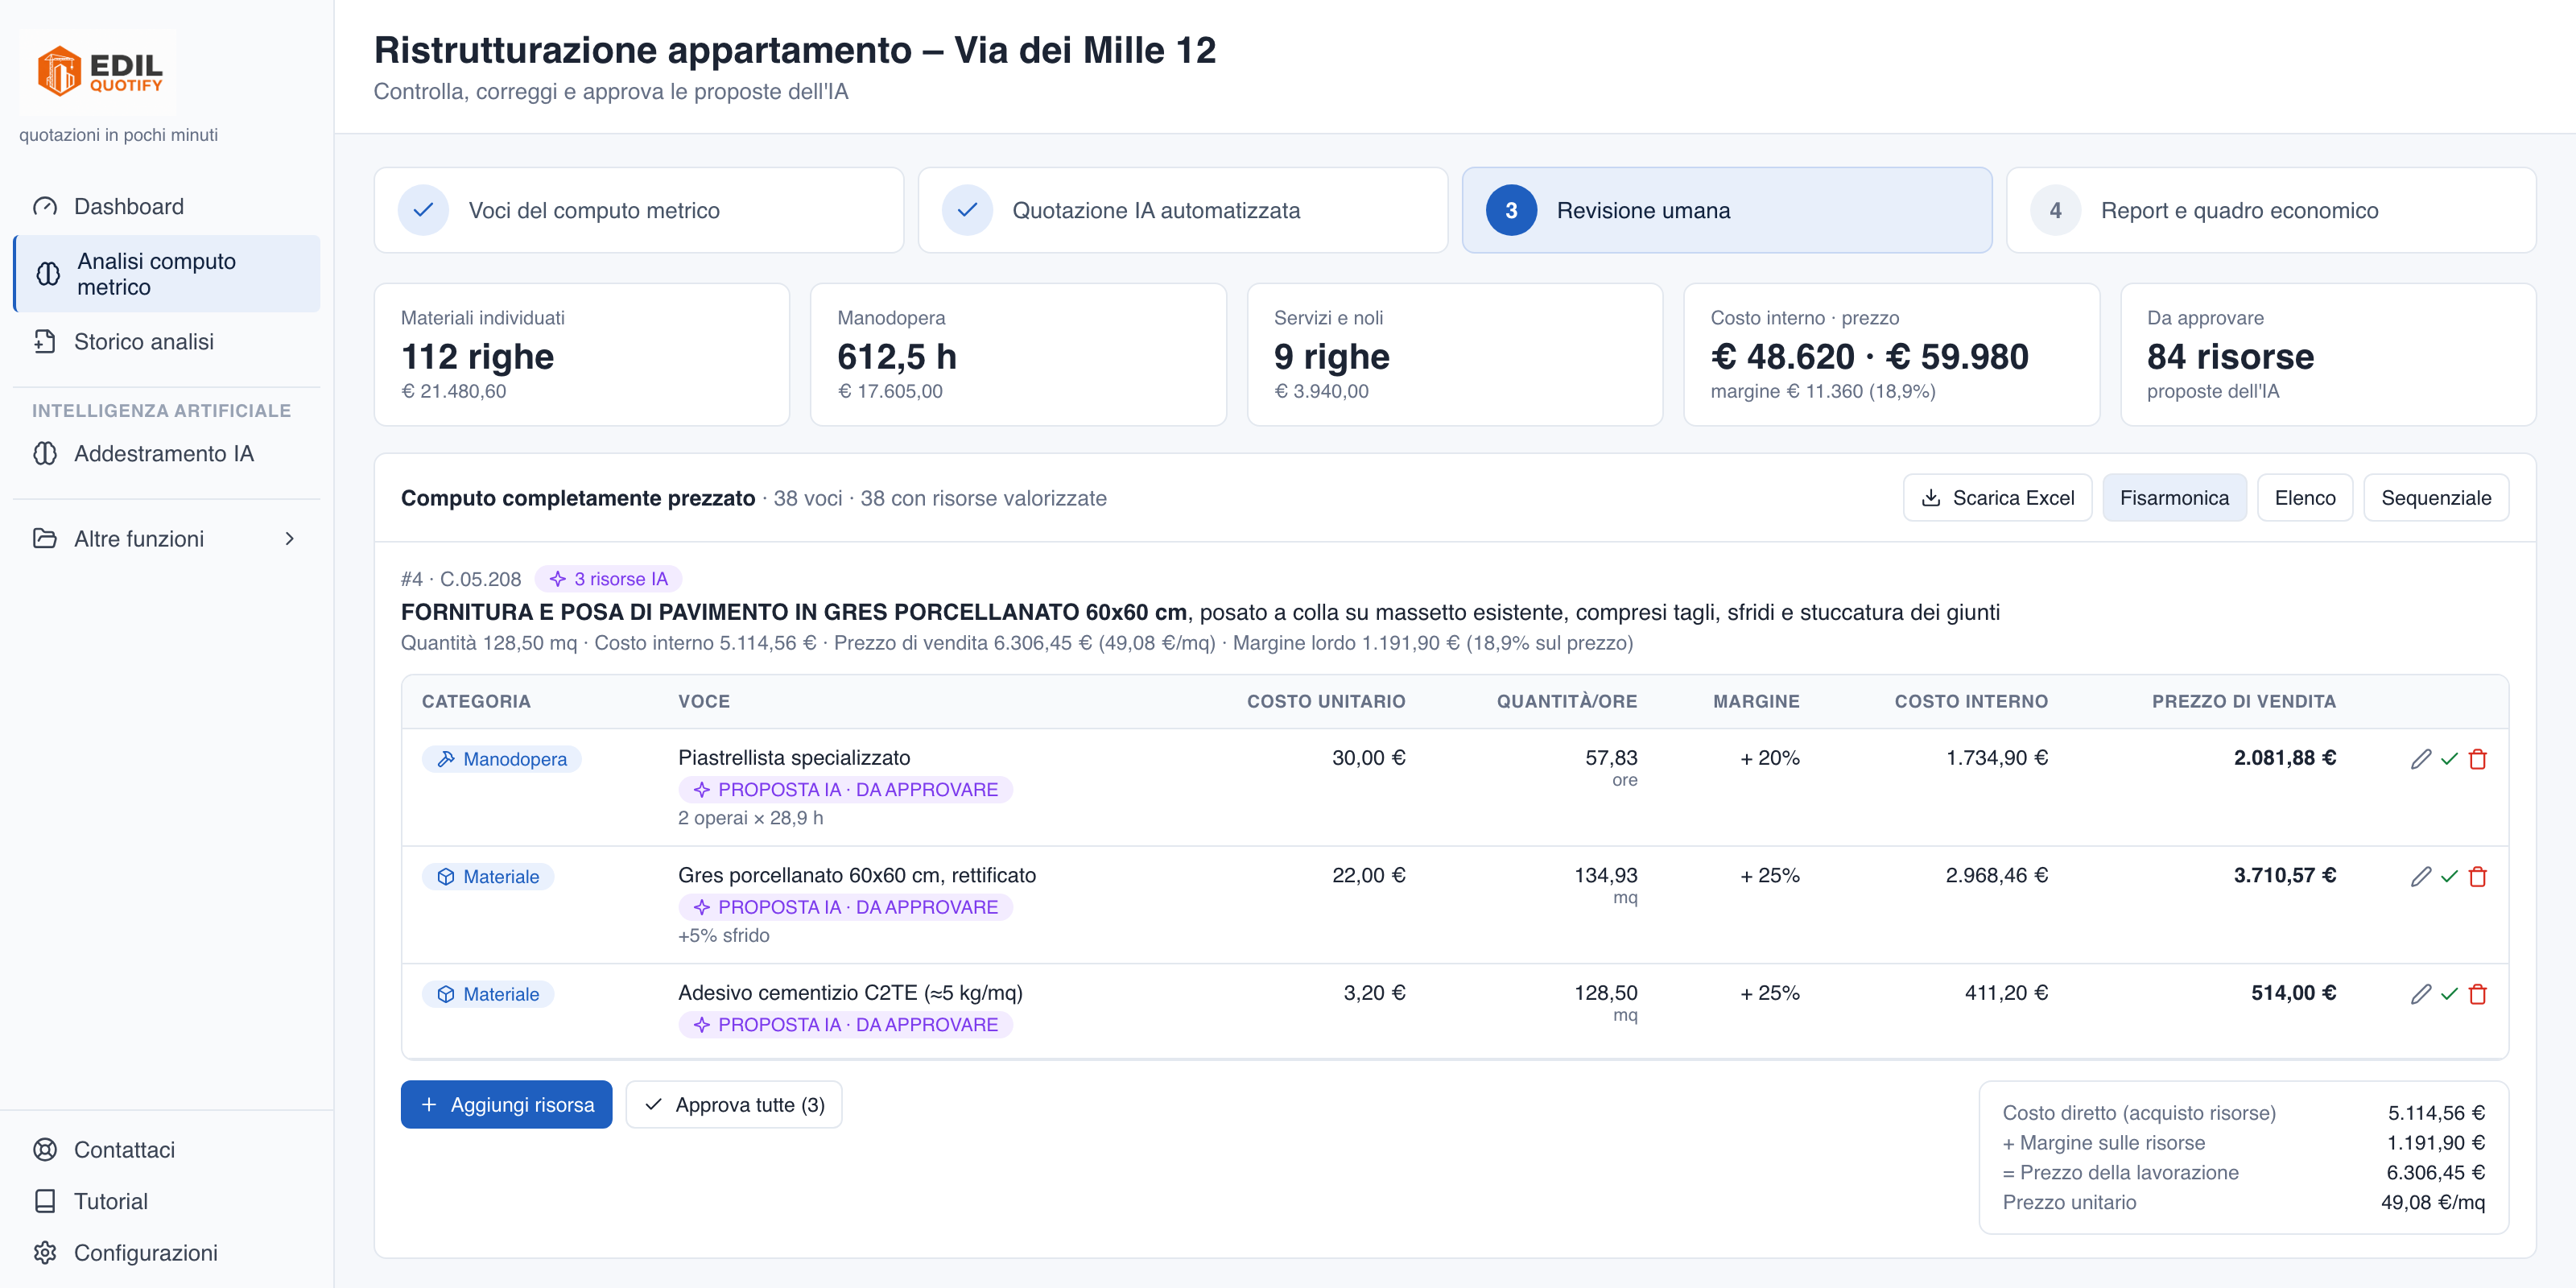Click the Tutorial book icon
Screen dimensions: 2576x1288
click(45, 1201)
